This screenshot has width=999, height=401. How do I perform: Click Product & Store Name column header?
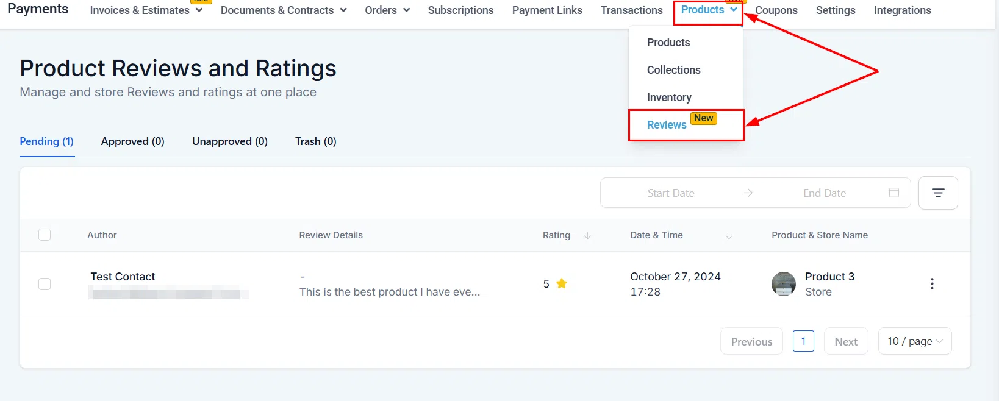tap(820, 235)
